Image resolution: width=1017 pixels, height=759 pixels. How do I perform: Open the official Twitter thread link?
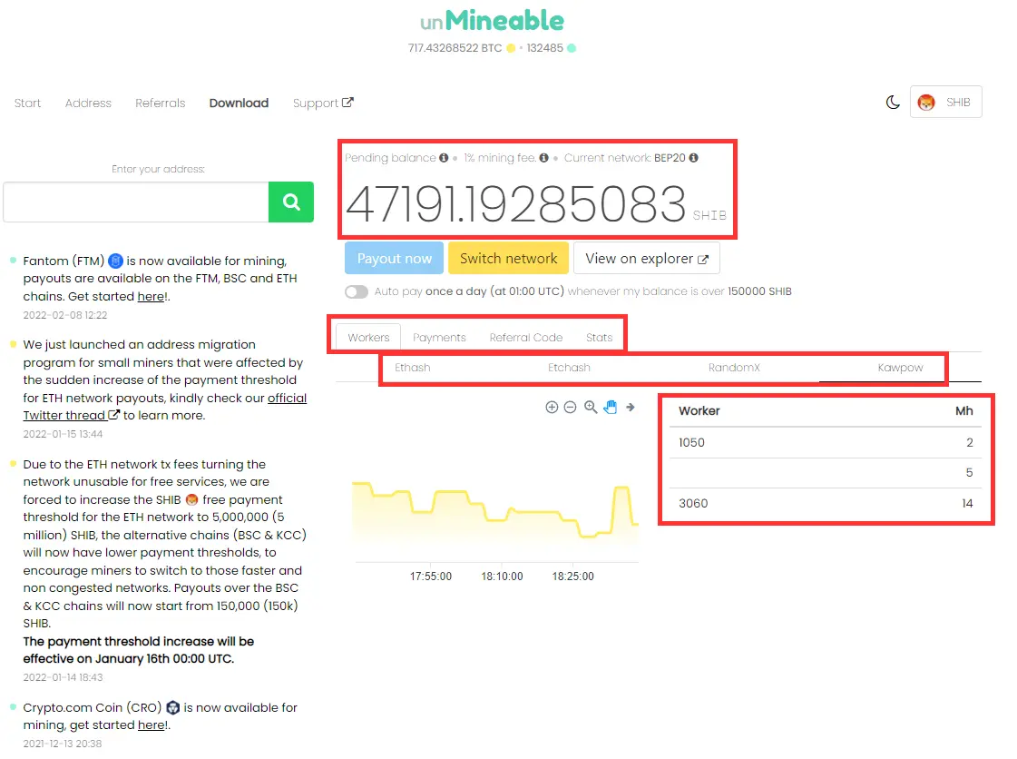(165, 407)
